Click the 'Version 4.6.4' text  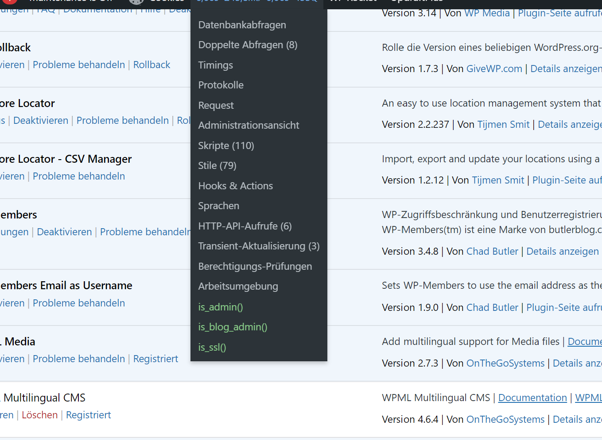410,419
